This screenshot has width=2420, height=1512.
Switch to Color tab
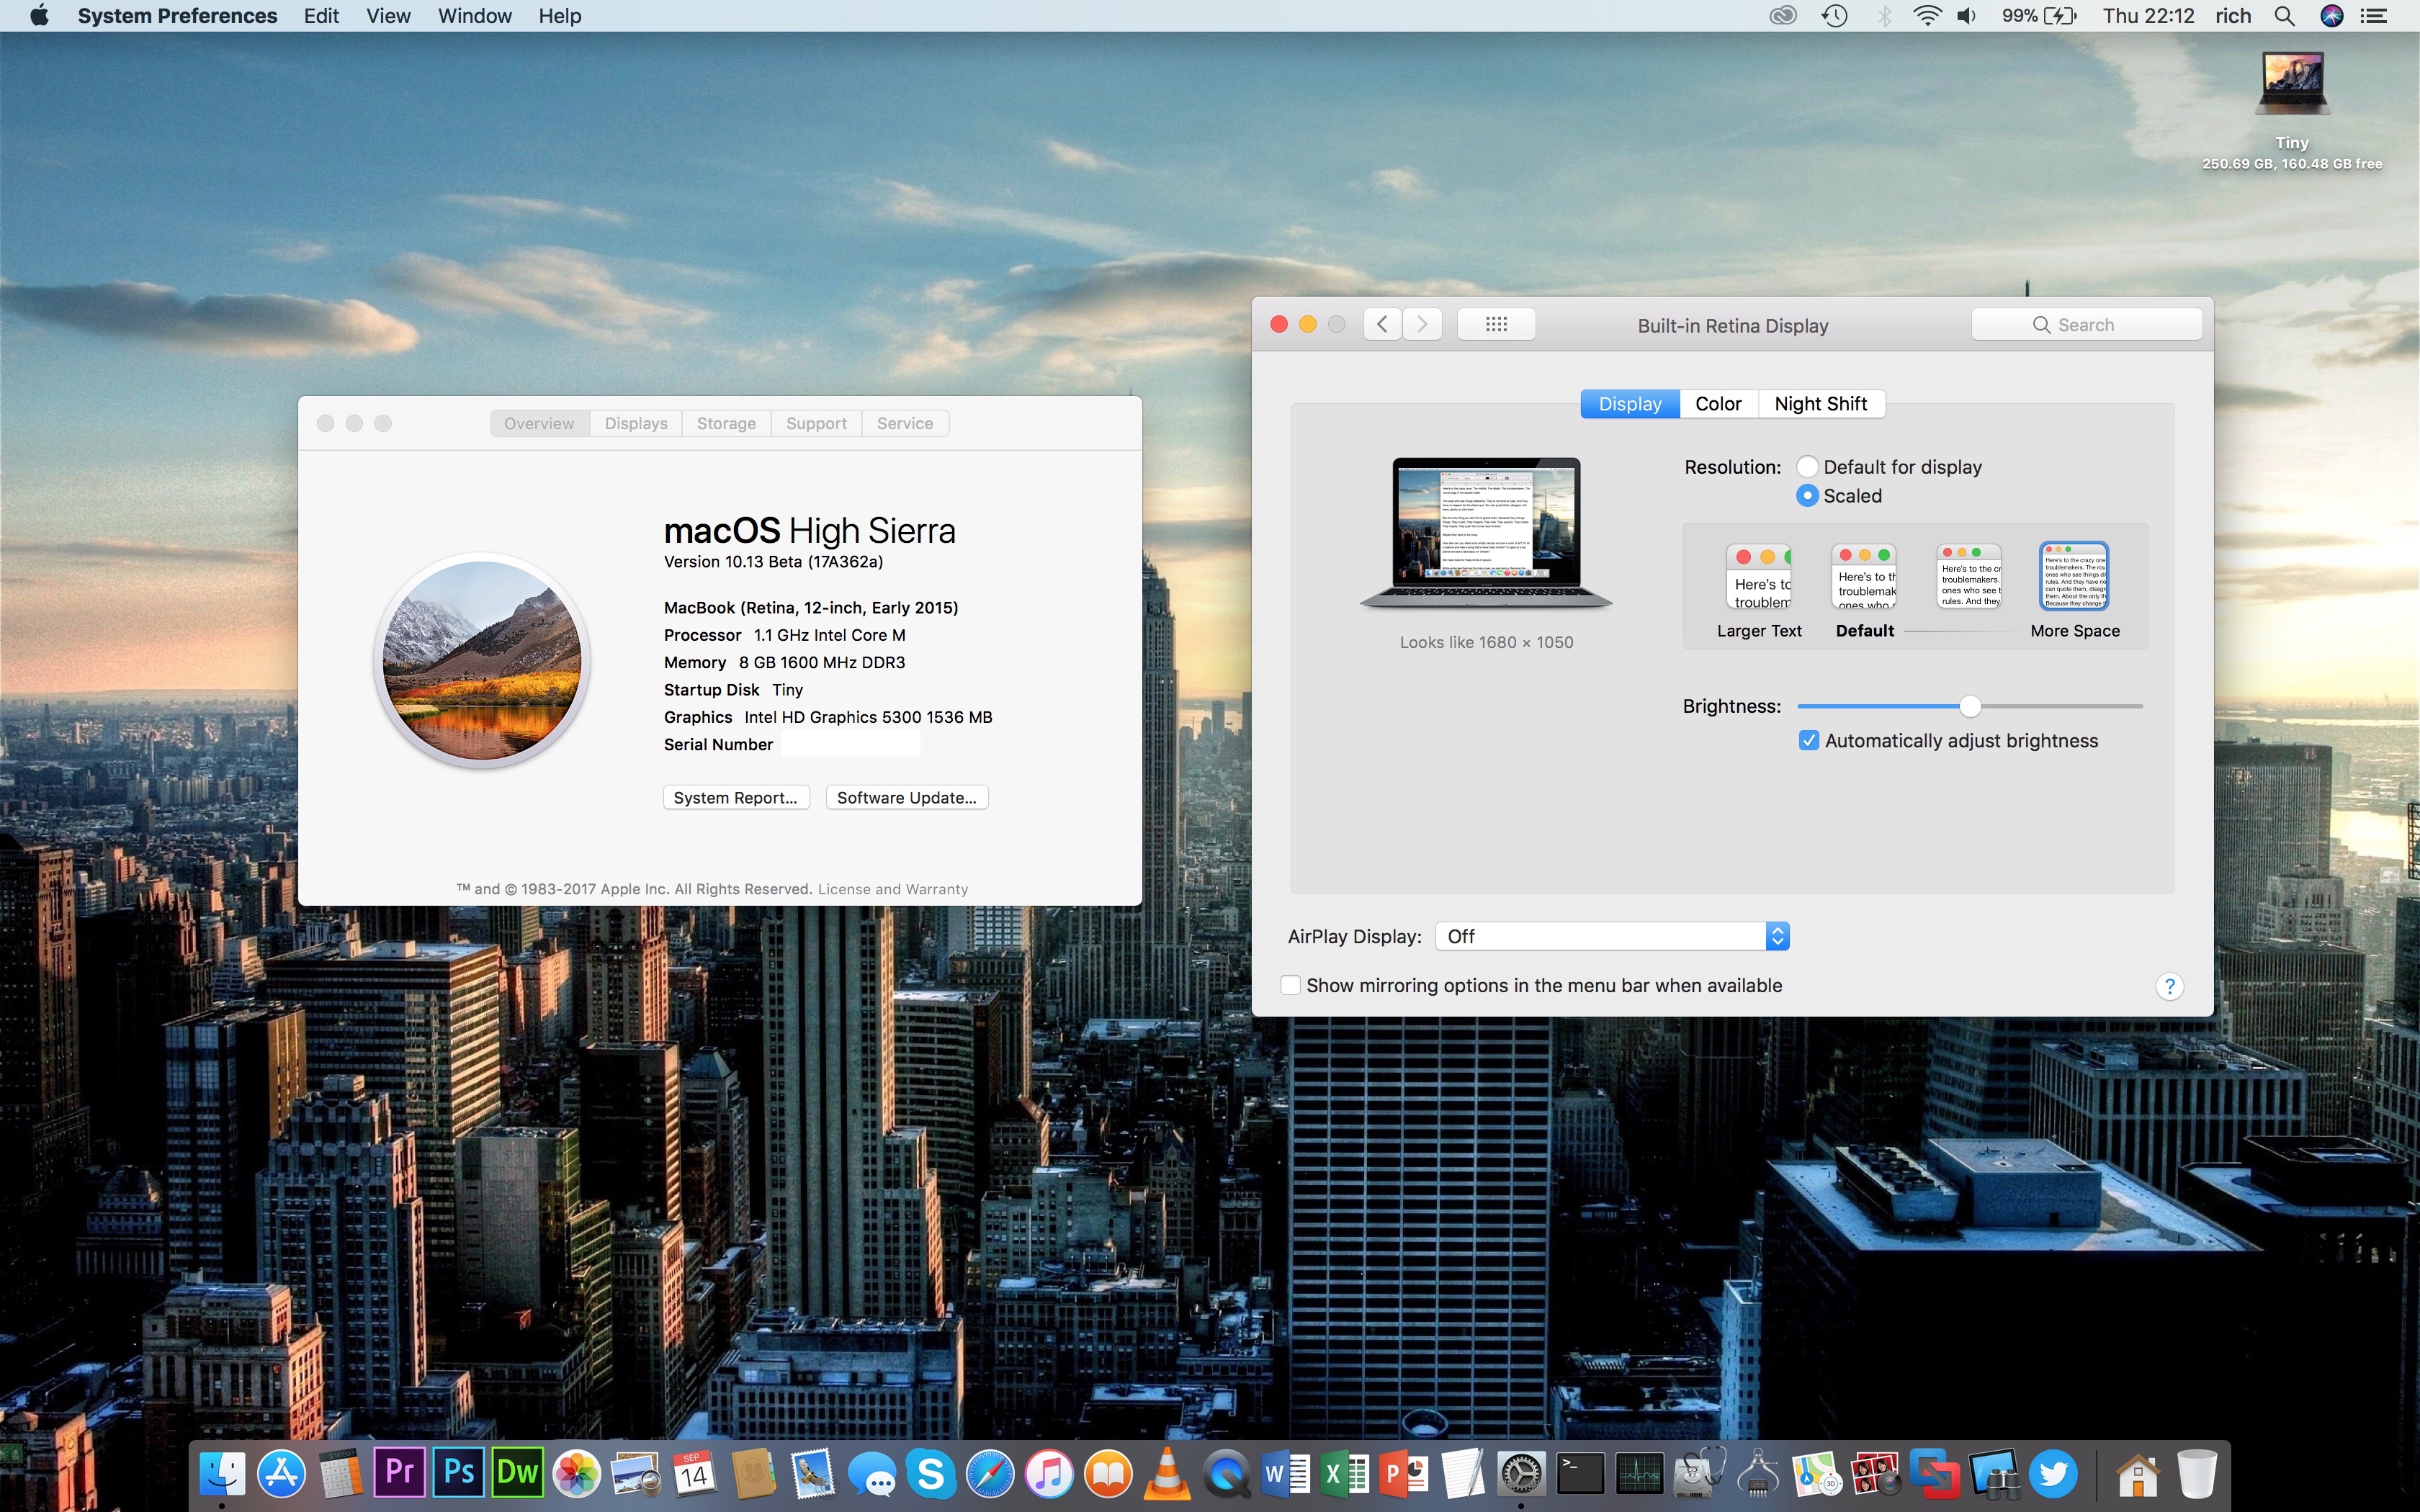click(1718, 404)
